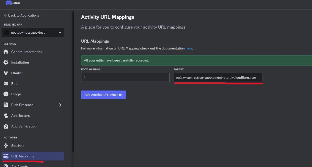Click the App Verification clipboard icon
This screenshot has width=312, height=167.
tap(6, 126)
